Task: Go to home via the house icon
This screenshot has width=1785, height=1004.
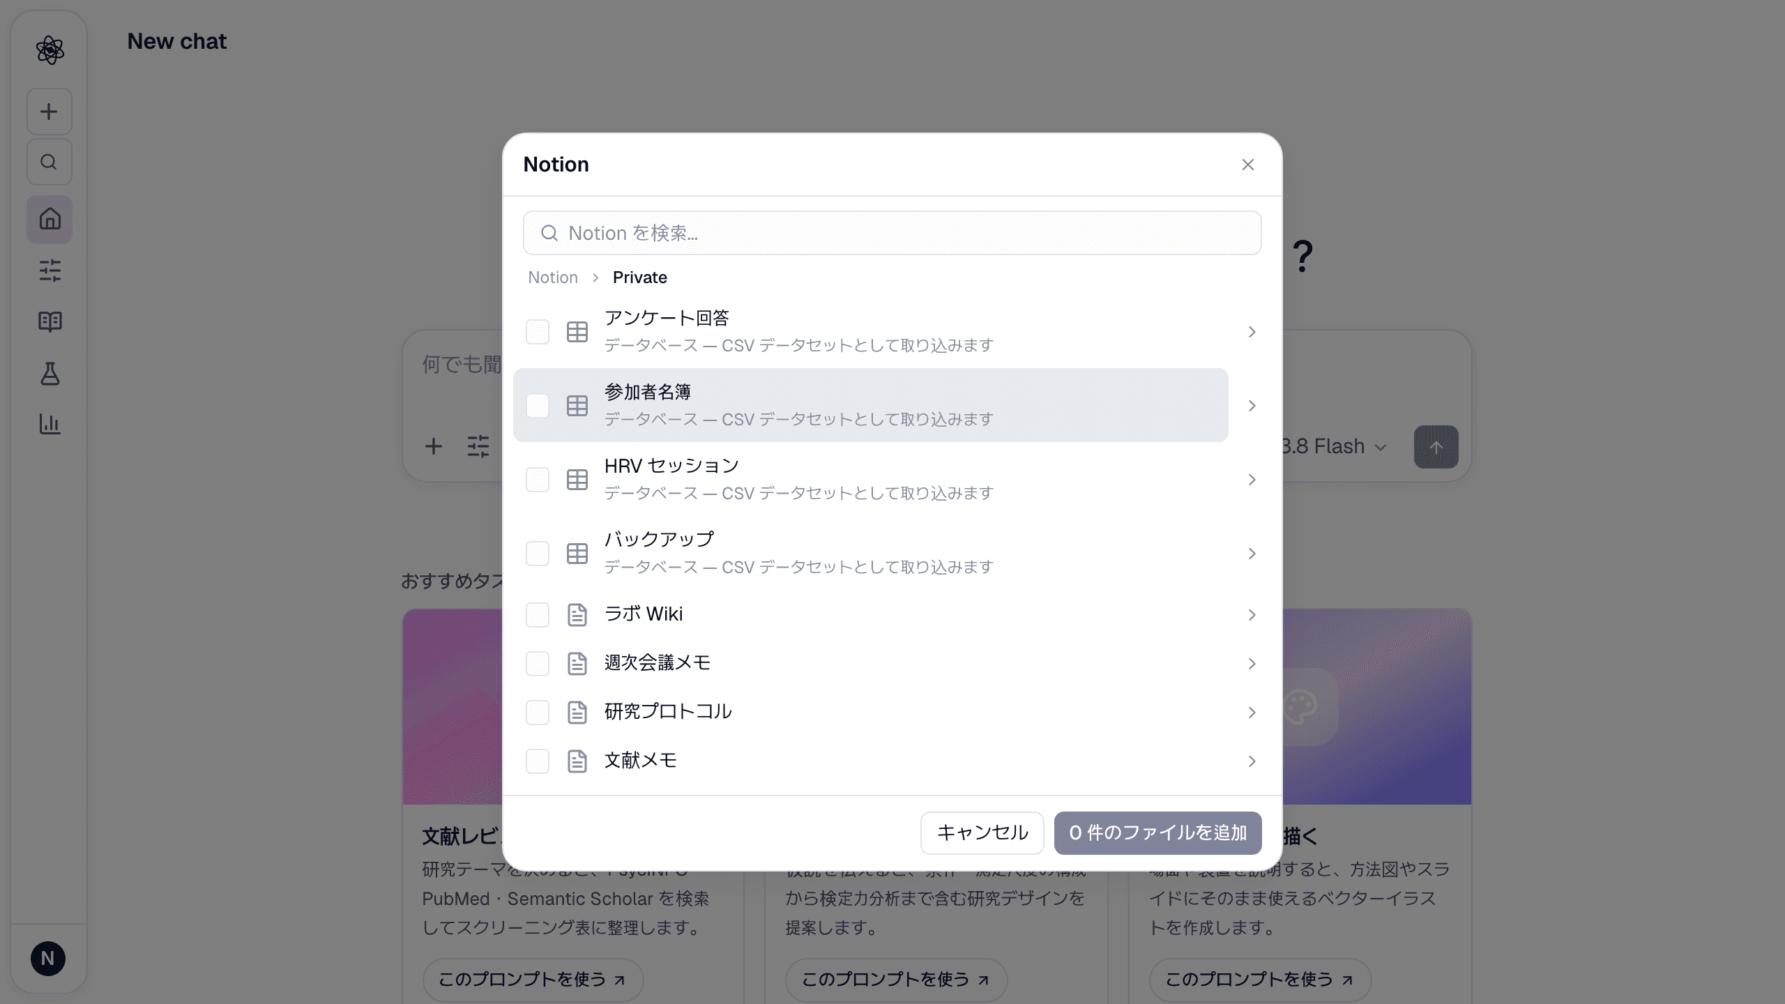Action: [x=50, y=219]
